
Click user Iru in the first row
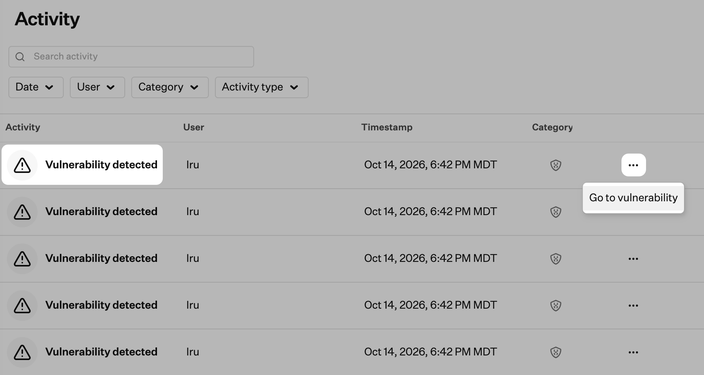tap(193, 165)
